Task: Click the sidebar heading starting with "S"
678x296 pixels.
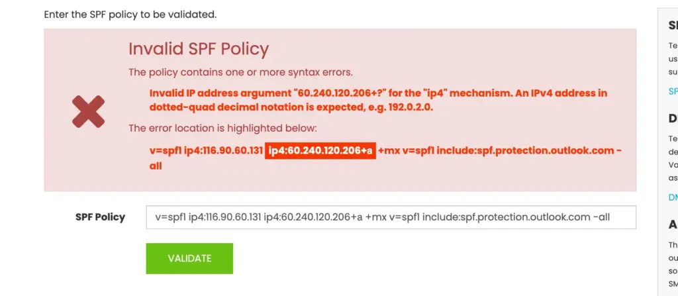Action: 673,25
